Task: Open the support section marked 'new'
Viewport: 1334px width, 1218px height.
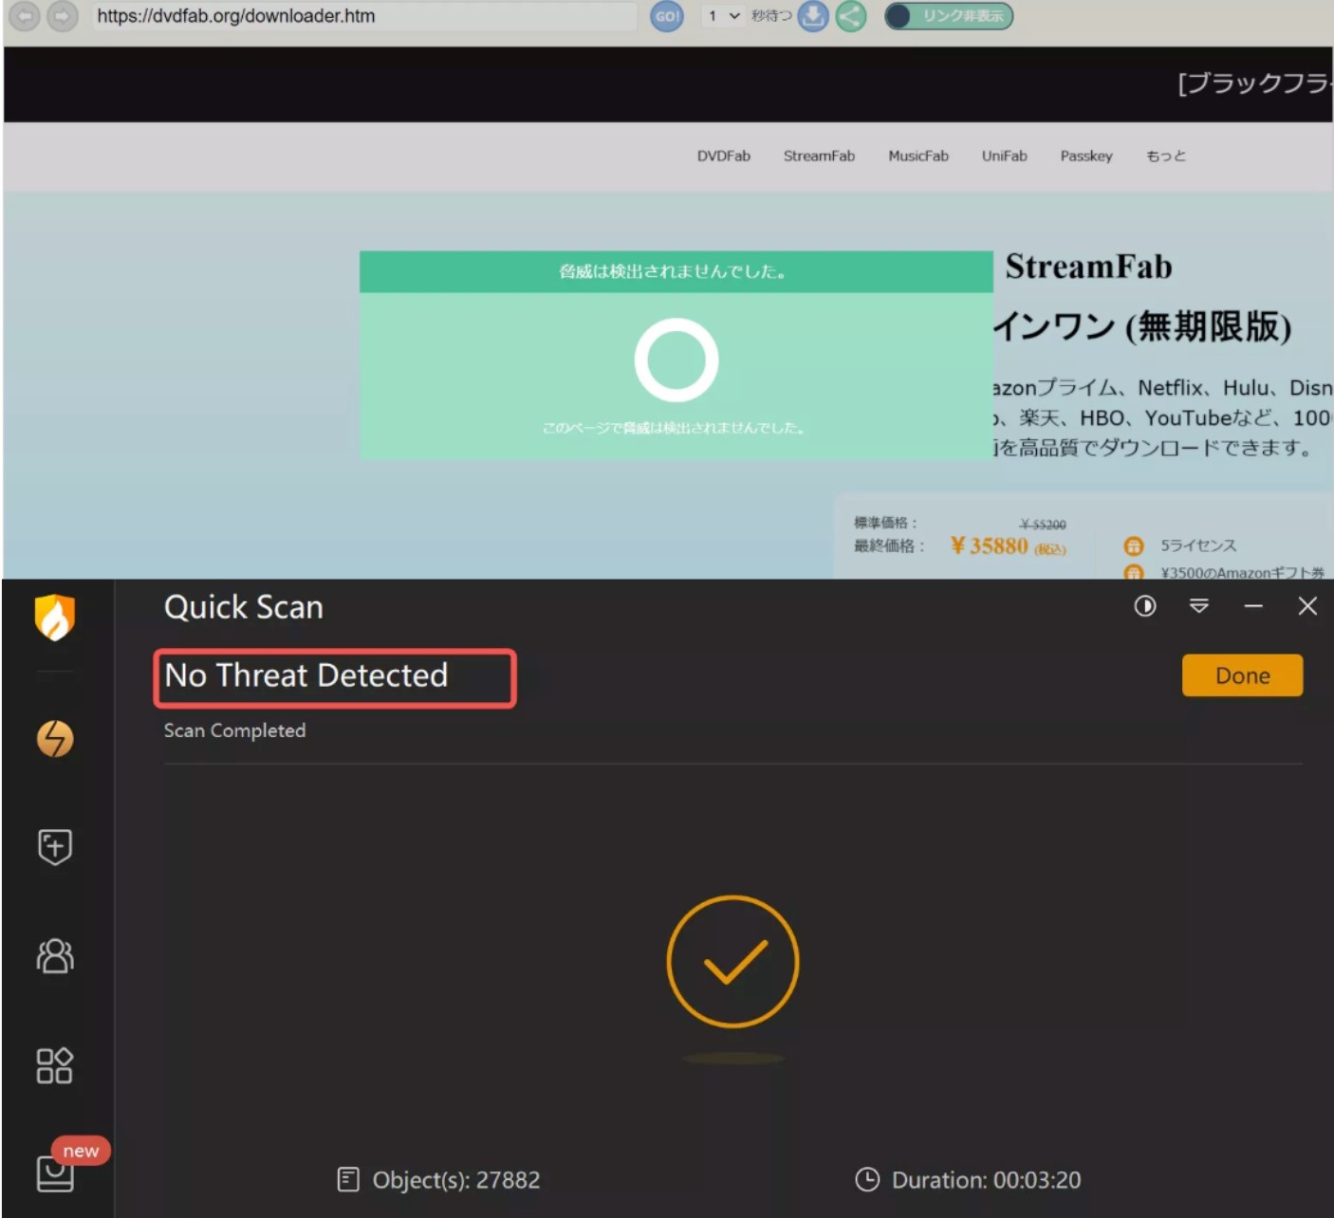Action: [x=54, y=1173]
